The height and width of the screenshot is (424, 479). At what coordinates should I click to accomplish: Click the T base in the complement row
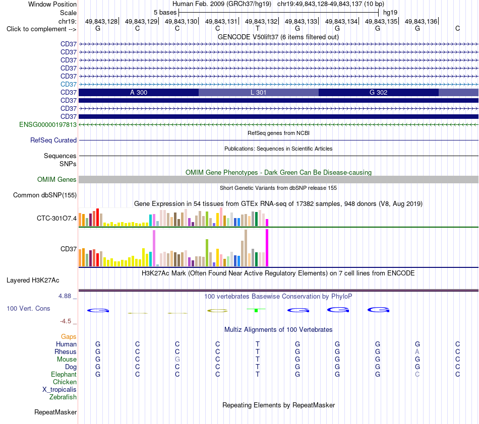coord(258,28)
